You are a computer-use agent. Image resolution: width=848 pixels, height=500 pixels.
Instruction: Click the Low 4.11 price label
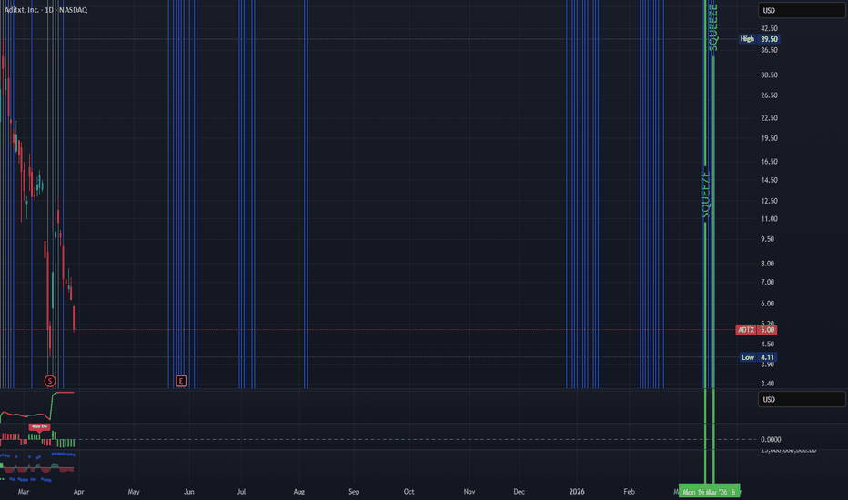758,357
